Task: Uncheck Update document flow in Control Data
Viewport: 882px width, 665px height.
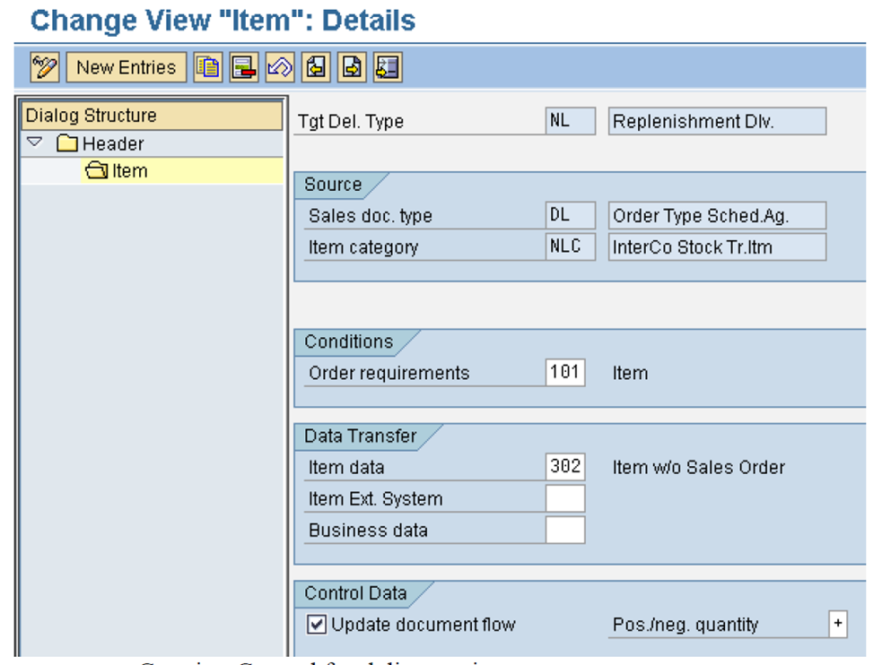Action: pos(316,625)
